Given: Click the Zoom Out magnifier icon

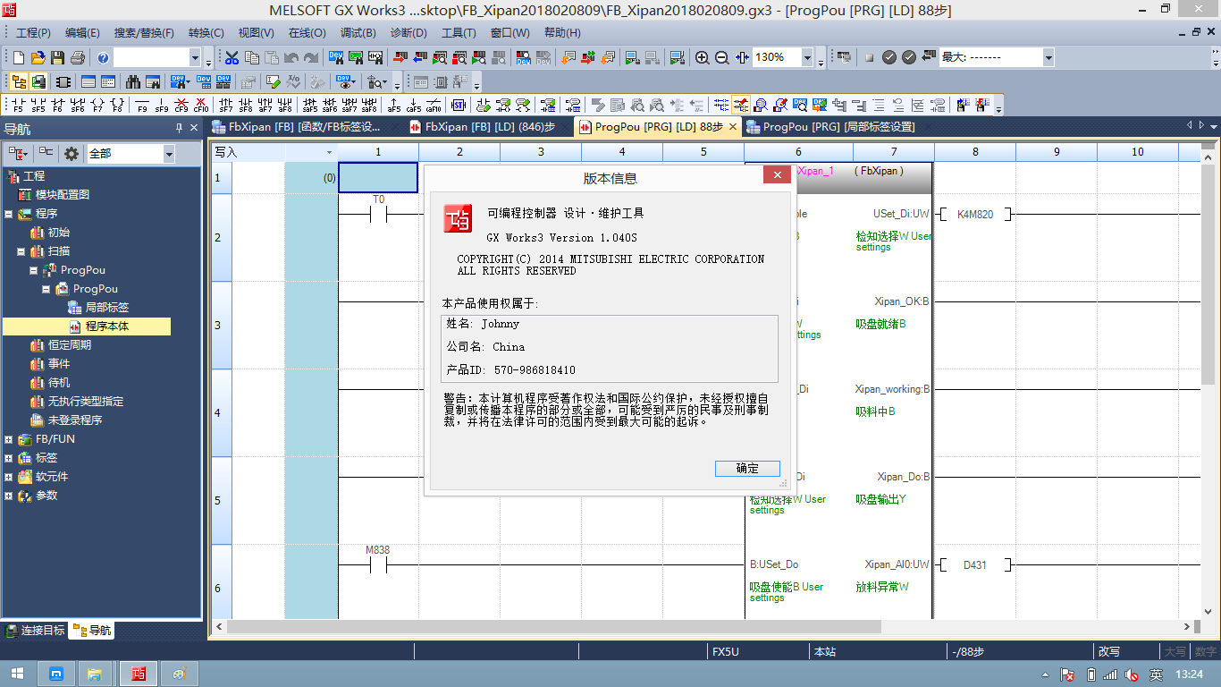Looking at the screenshot, I should click(722, 58).
